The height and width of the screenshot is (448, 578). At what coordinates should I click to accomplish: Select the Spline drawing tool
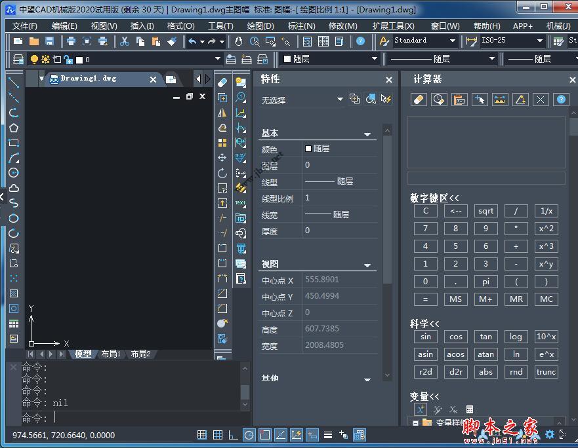[14, 203]
